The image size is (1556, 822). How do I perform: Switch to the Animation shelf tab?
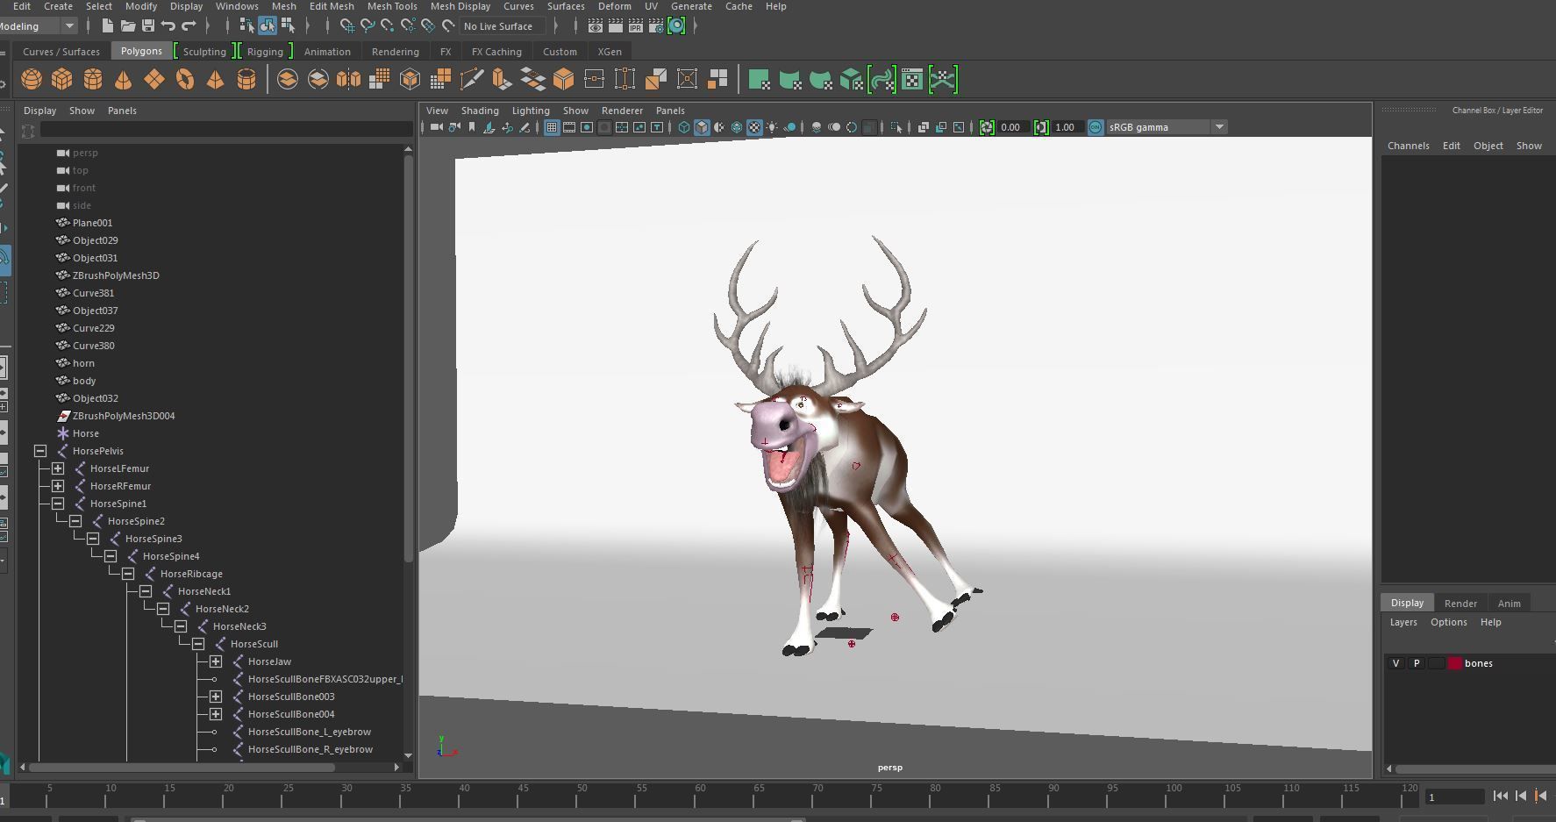click(327, 52)
